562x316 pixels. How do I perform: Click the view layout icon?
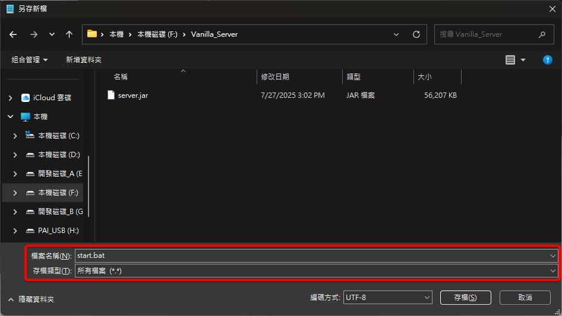pos(510,60)
